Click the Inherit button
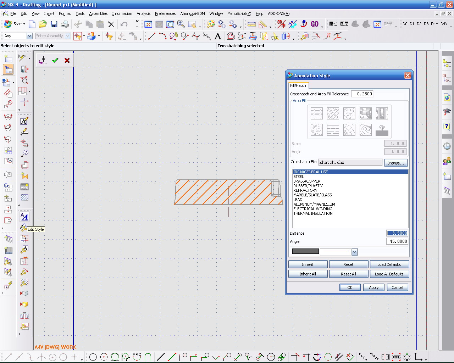This screenshot has width=454, height=363. click(x=308, y=264)
